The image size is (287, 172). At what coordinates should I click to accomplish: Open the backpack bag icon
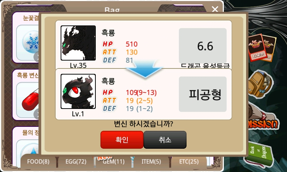260,85
